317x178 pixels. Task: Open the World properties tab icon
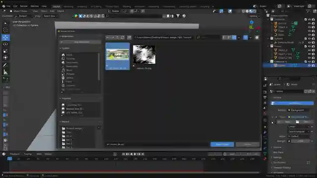click(x=265, y=113)
